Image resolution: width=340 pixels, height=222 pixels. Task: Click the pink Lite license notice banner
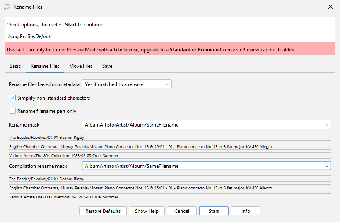pyautogui.click(x=170, y=50)
